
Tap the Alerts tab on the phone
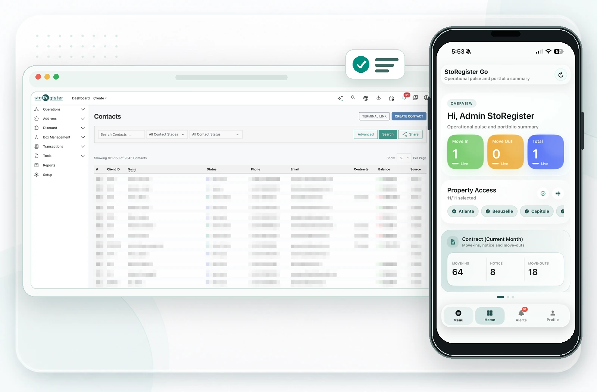[521, 316]
